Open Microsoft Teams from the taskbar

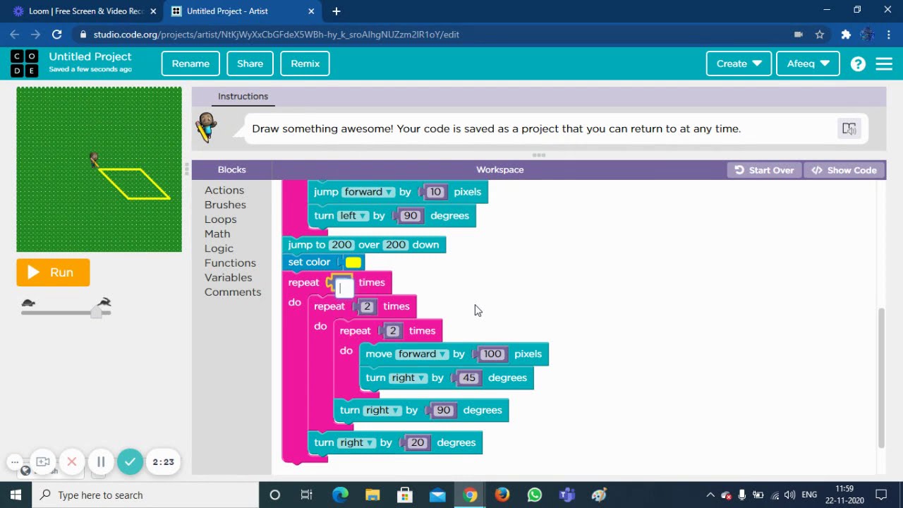point(567,495)
